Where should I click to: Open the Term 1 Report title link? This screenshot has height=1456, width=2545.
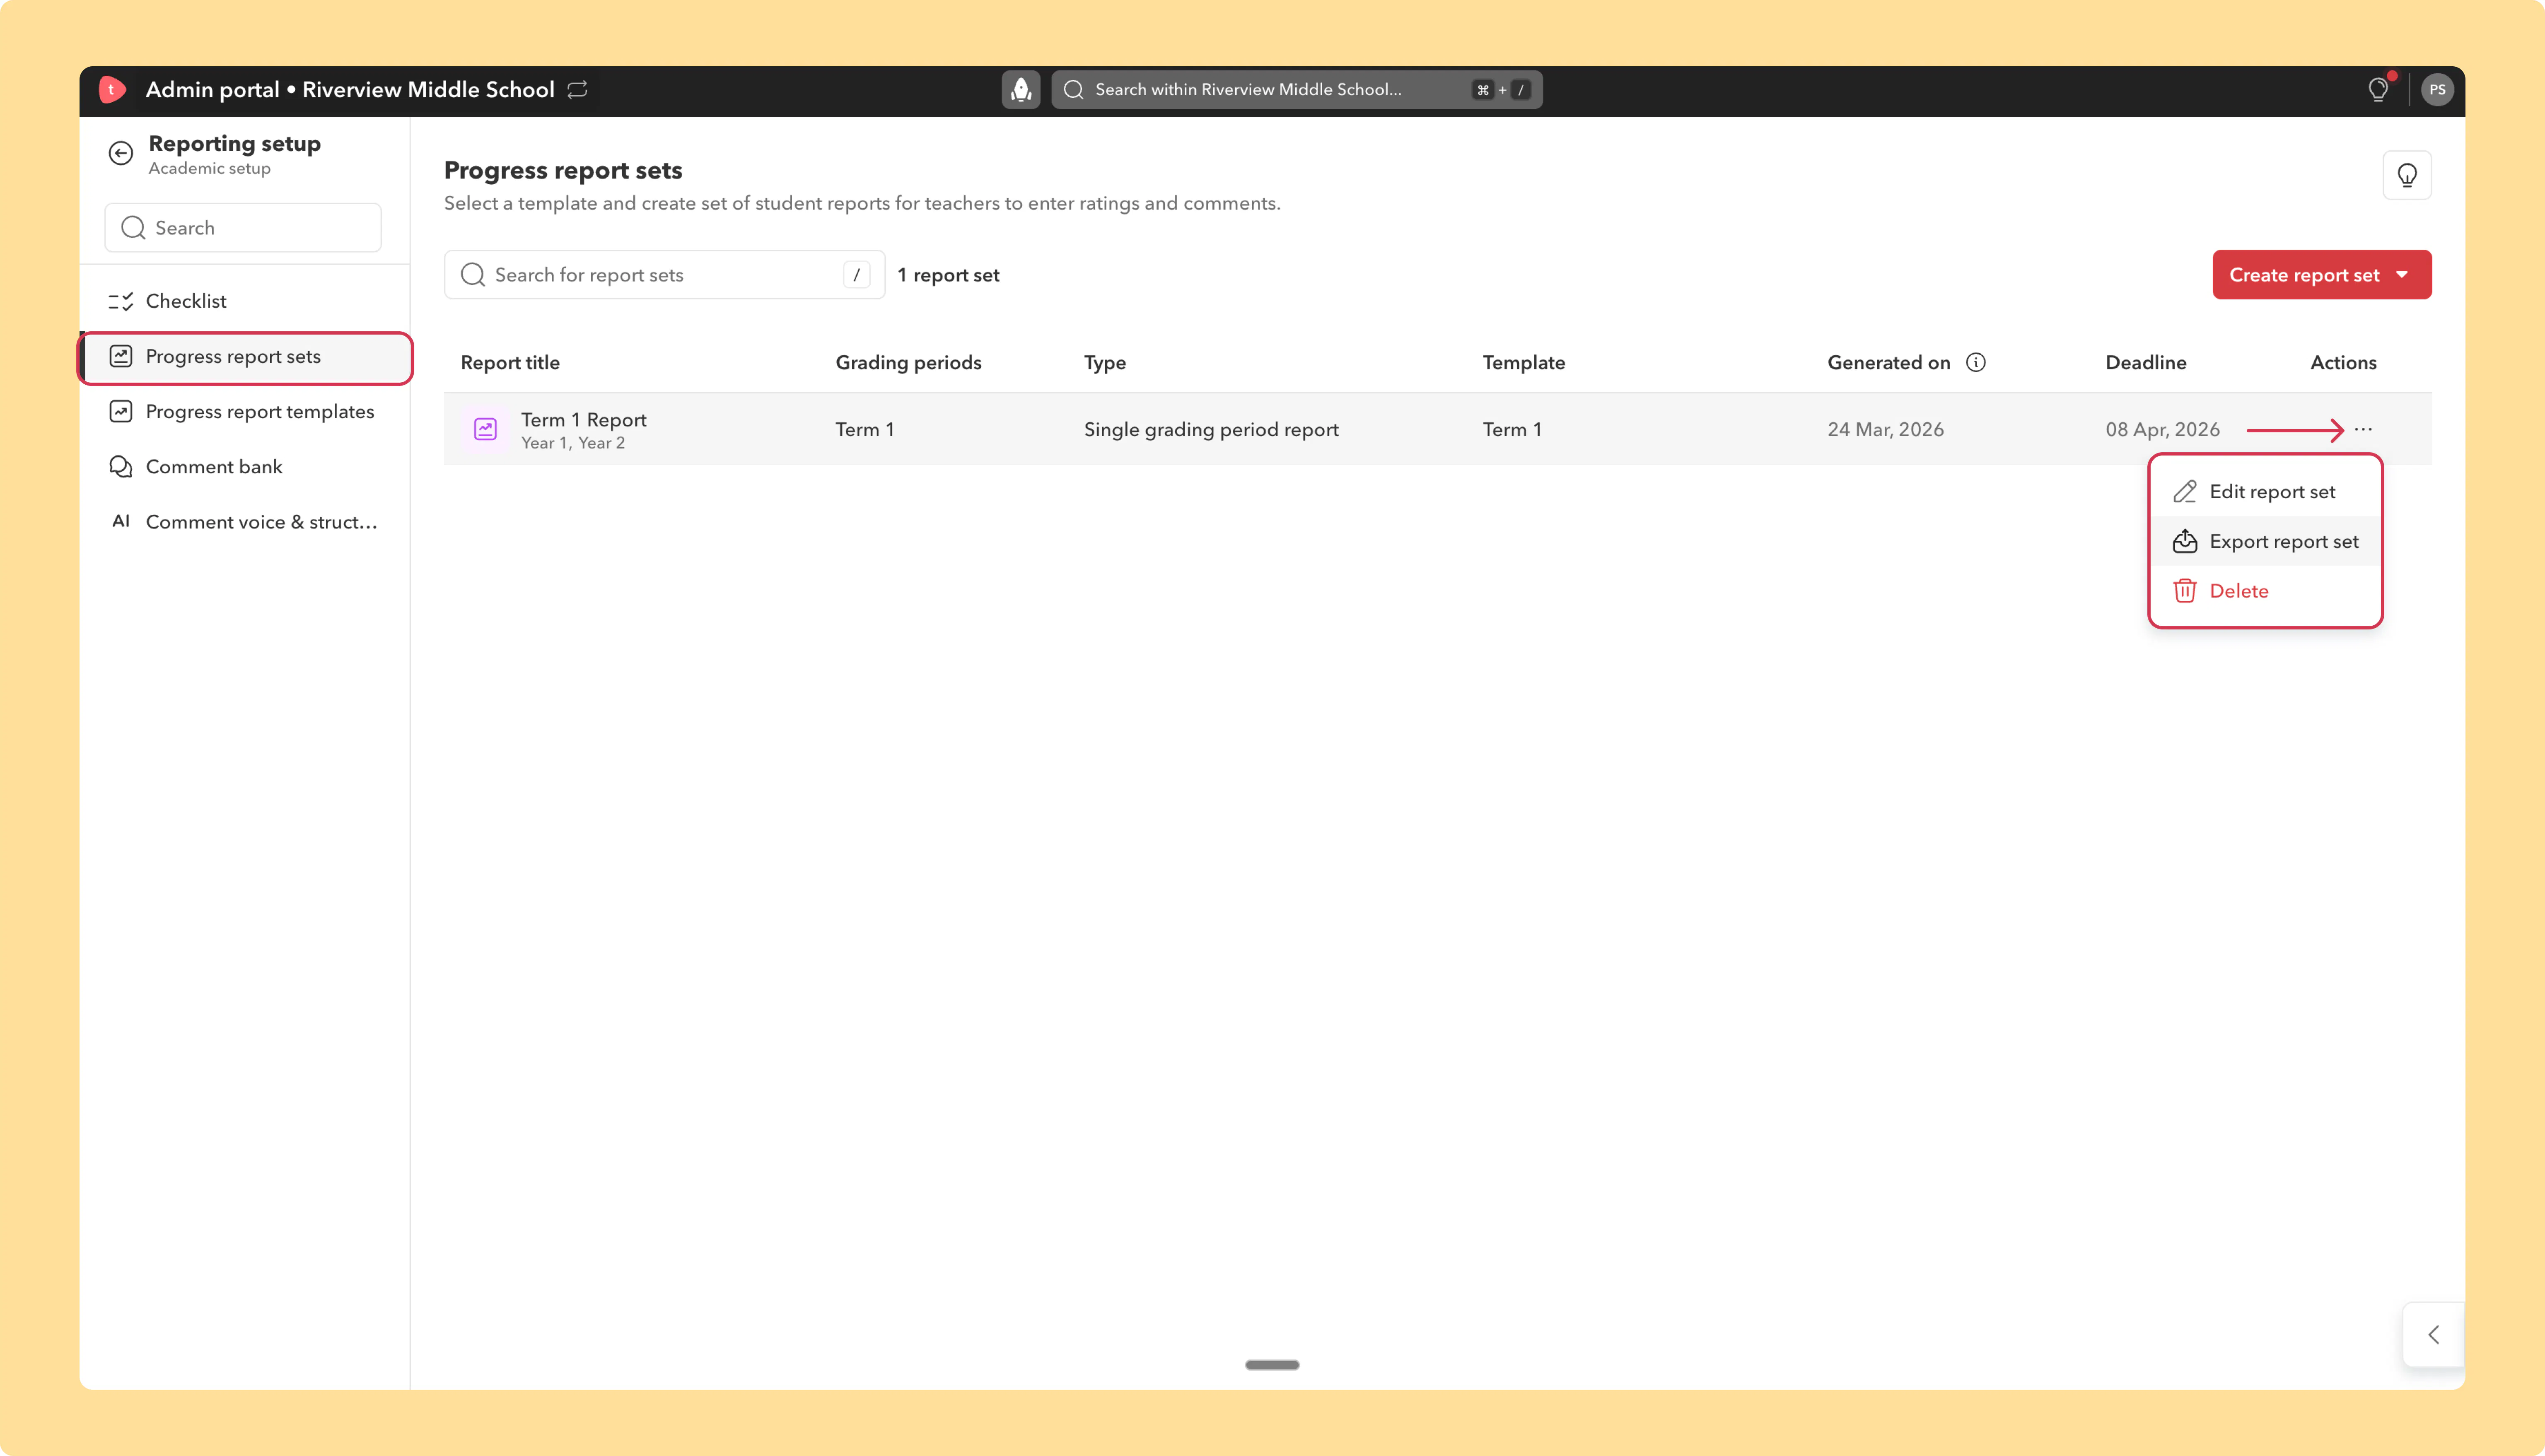pyautogui.click(x=584, y=420)
